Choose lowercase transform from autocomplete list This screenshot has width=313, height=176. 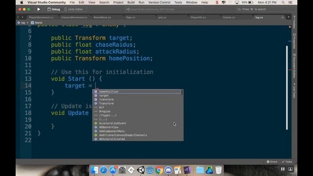click(x=136, y=99)
